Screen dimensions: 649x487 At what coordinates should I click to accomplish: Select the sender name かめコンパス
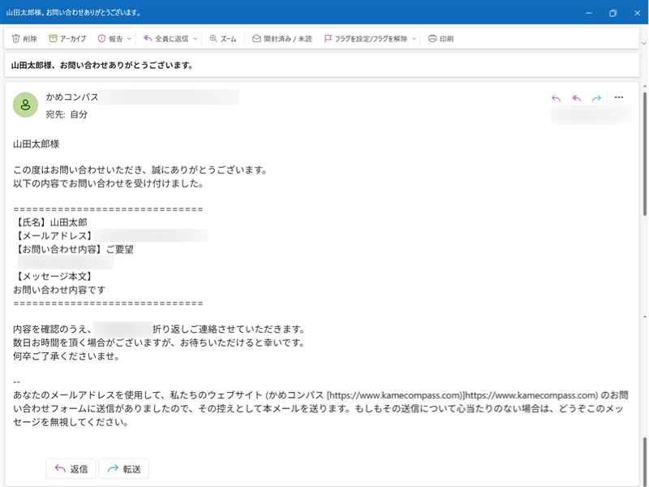pos(72,97)
